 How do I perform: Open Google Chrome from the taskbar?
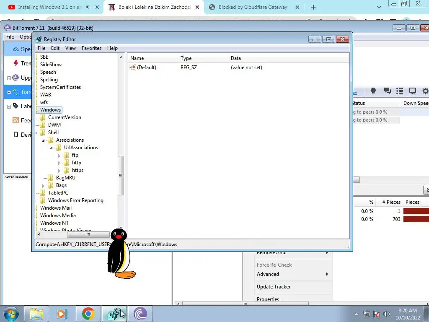(x=88, y=314)
